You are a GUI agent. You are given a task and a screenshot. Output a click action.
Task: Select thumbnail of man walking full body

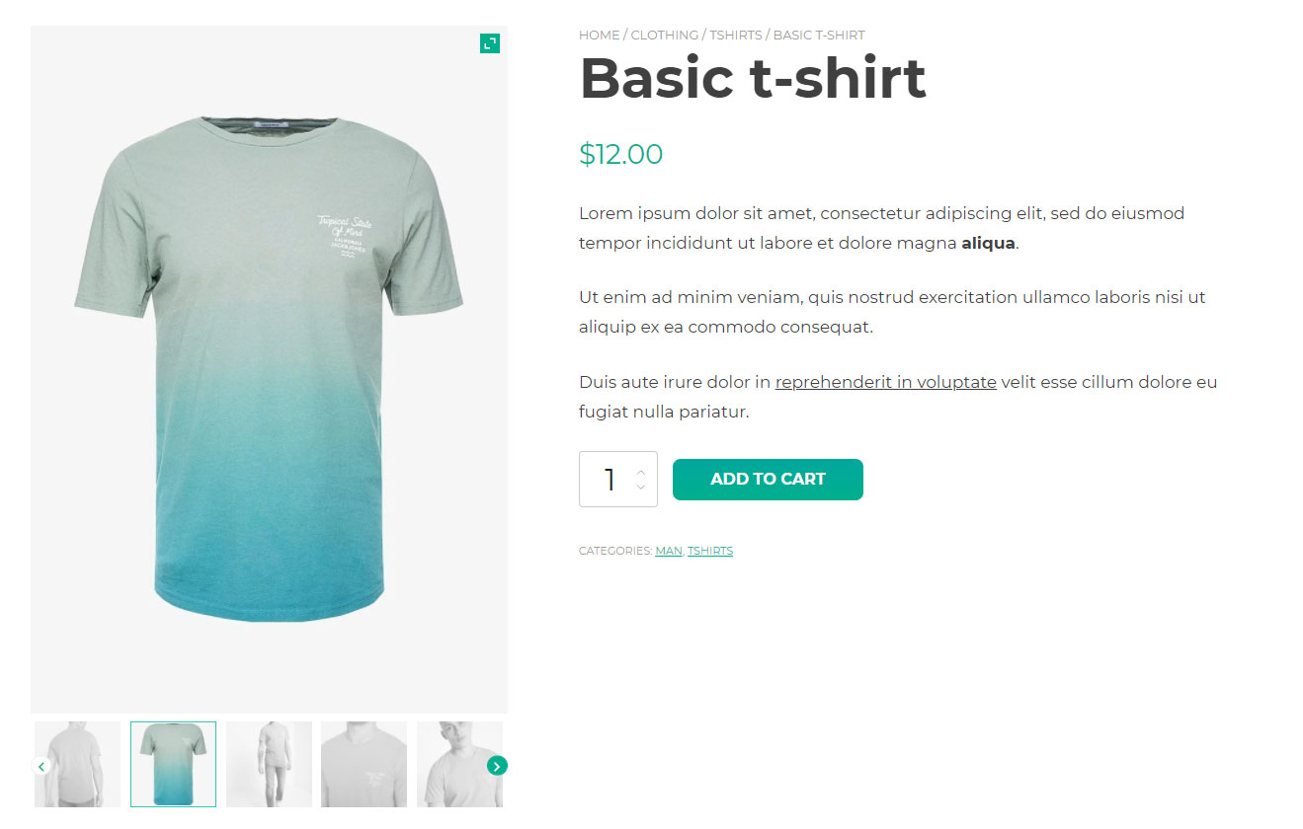[269, 765]
